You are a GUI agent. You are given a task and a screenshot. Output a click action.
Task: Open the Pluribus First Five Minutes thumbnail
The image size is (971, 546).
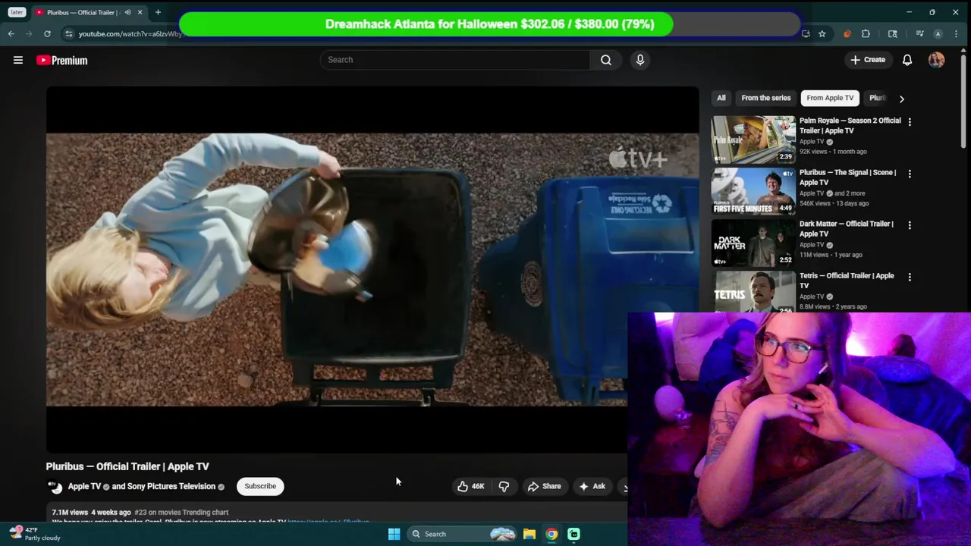(x=753, y=191)
